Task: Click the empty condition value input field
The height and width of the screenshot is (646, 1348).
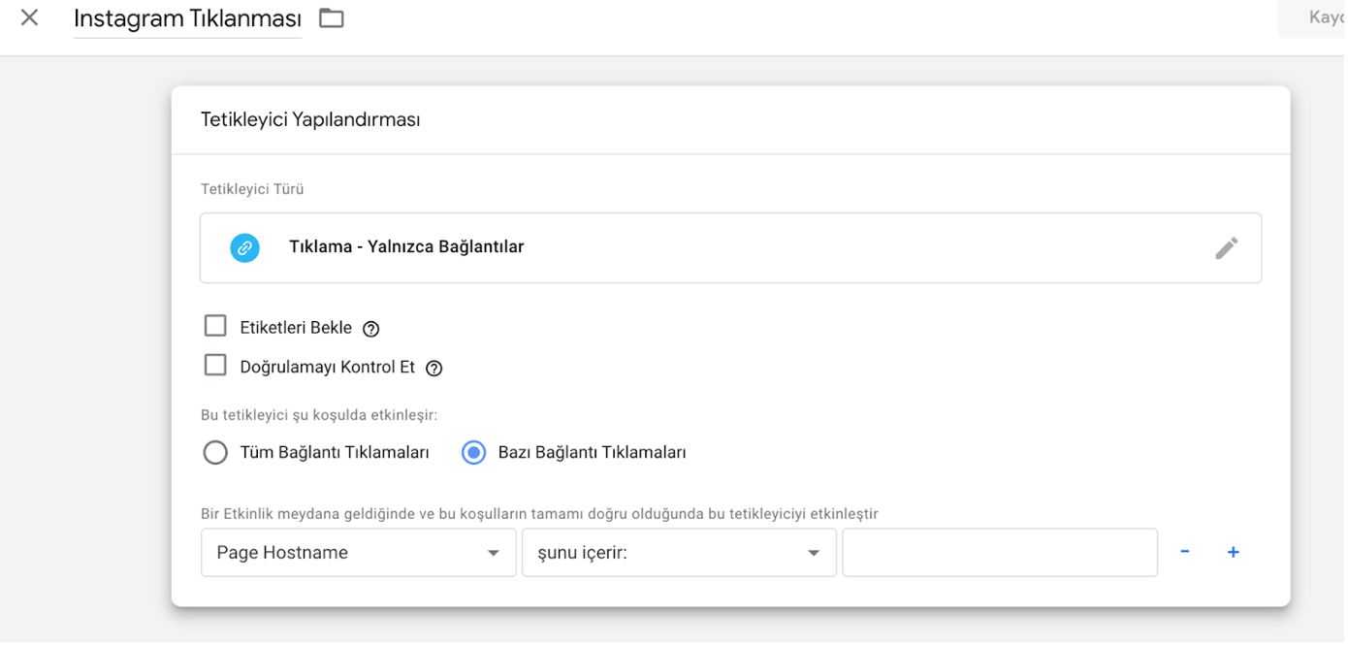Action: pyautogui.click(x=999, y=552)
